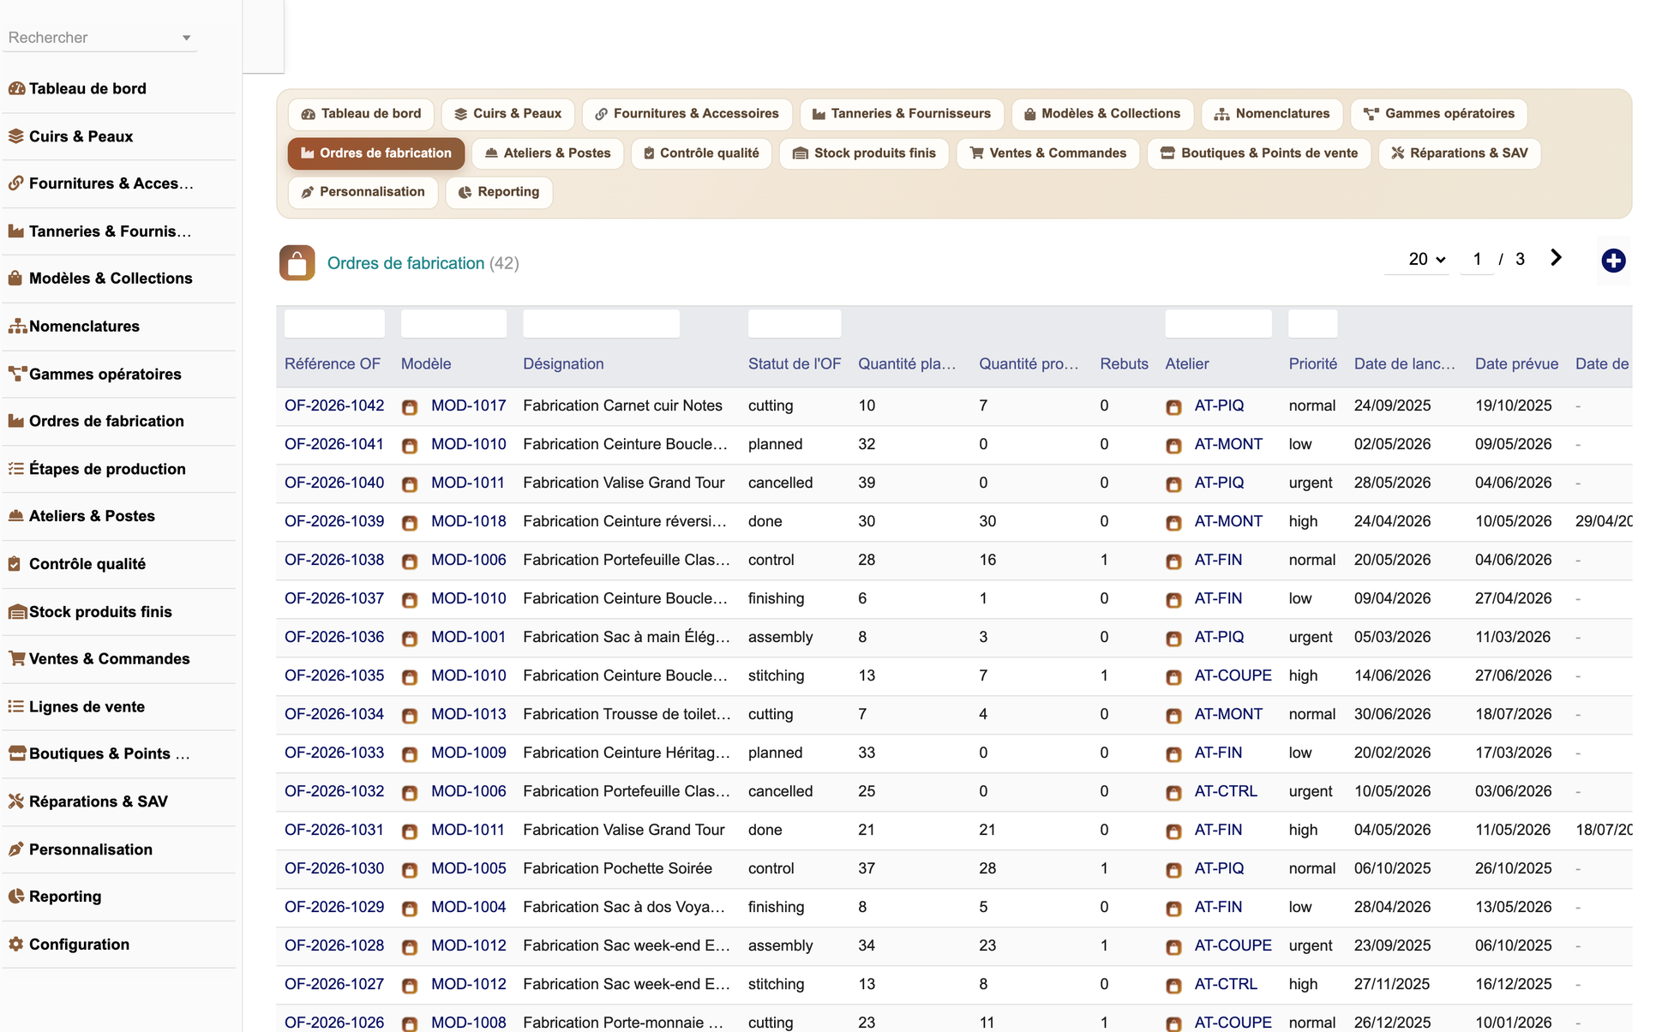Open Étapes de production in sidebar

pos(107,469)
